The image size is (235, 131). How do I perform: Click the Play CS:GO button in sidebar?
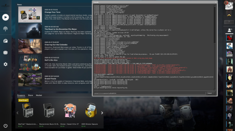pyautogui.click(x=5, y=17)
